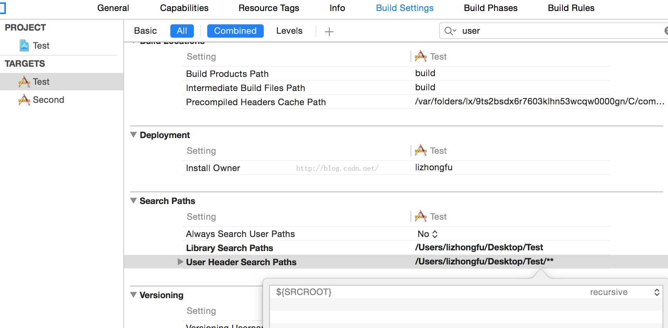Select the Install Owner setting
Image resolution: width=668 pixels, height=328 pixels.
point(213,168)
